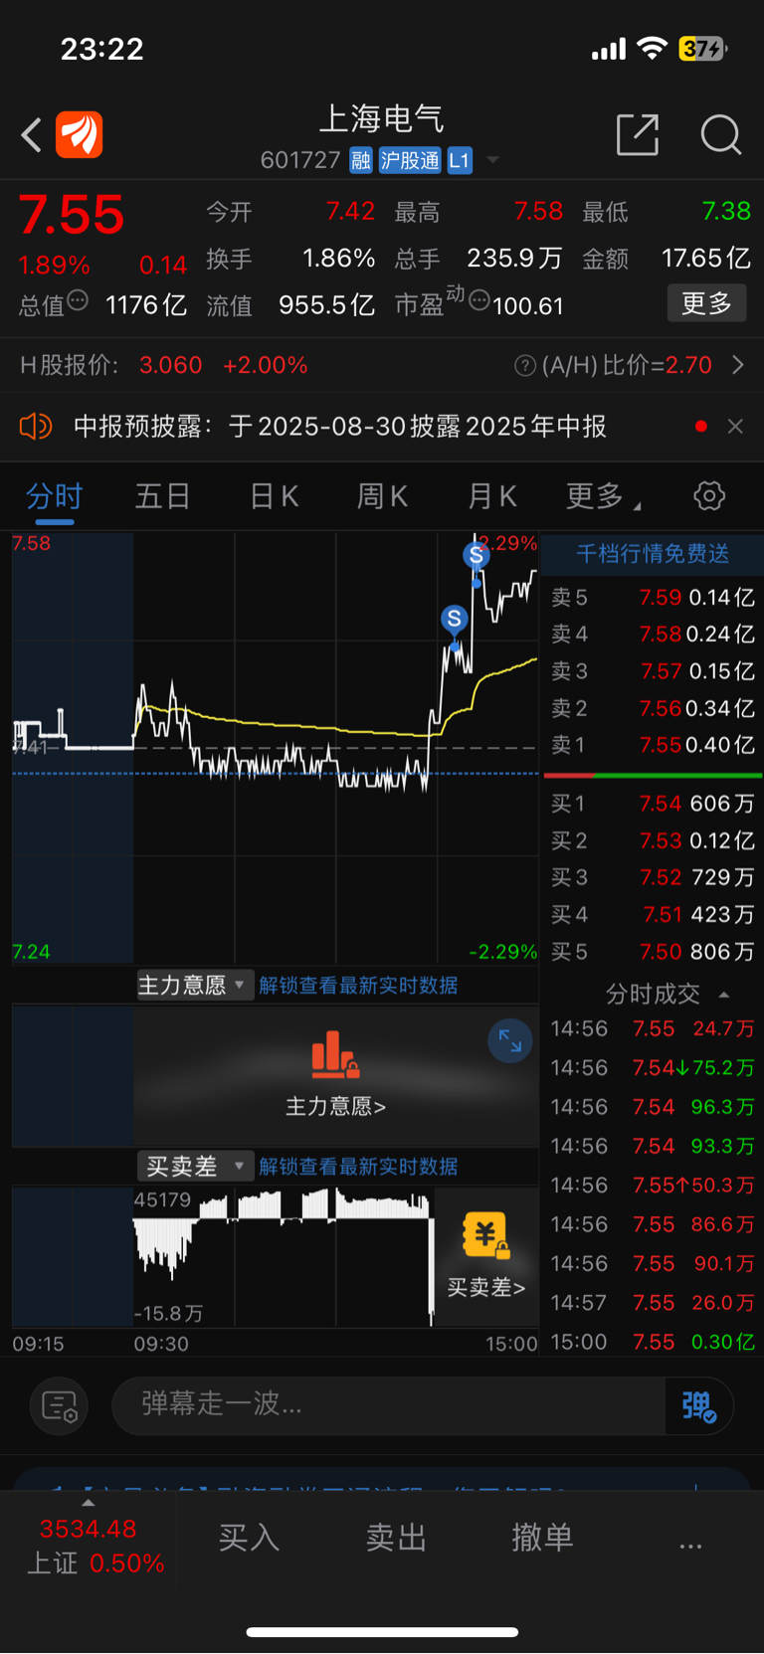Screen dimensions: 764x1654
Task: Open info icon next to 总值
Action: (78, 300)
